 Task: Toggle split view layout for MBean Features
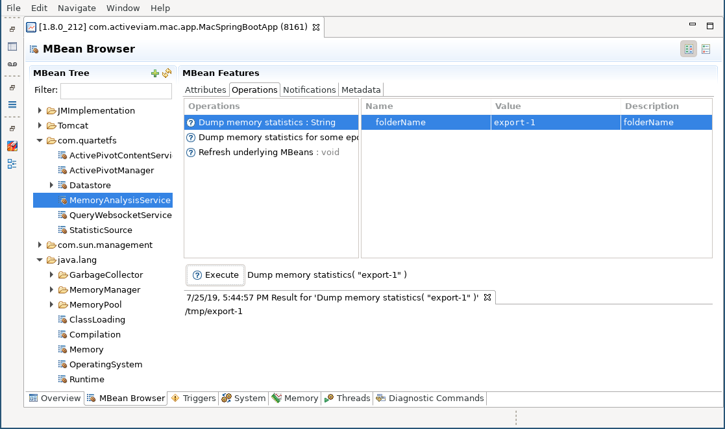pos(689,49)
